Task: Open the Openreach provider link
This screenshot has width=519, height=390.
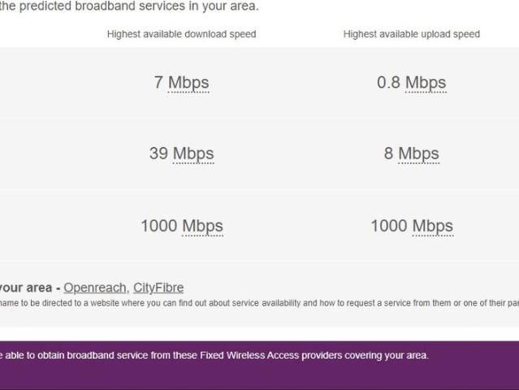Action: tap(94, 288)
